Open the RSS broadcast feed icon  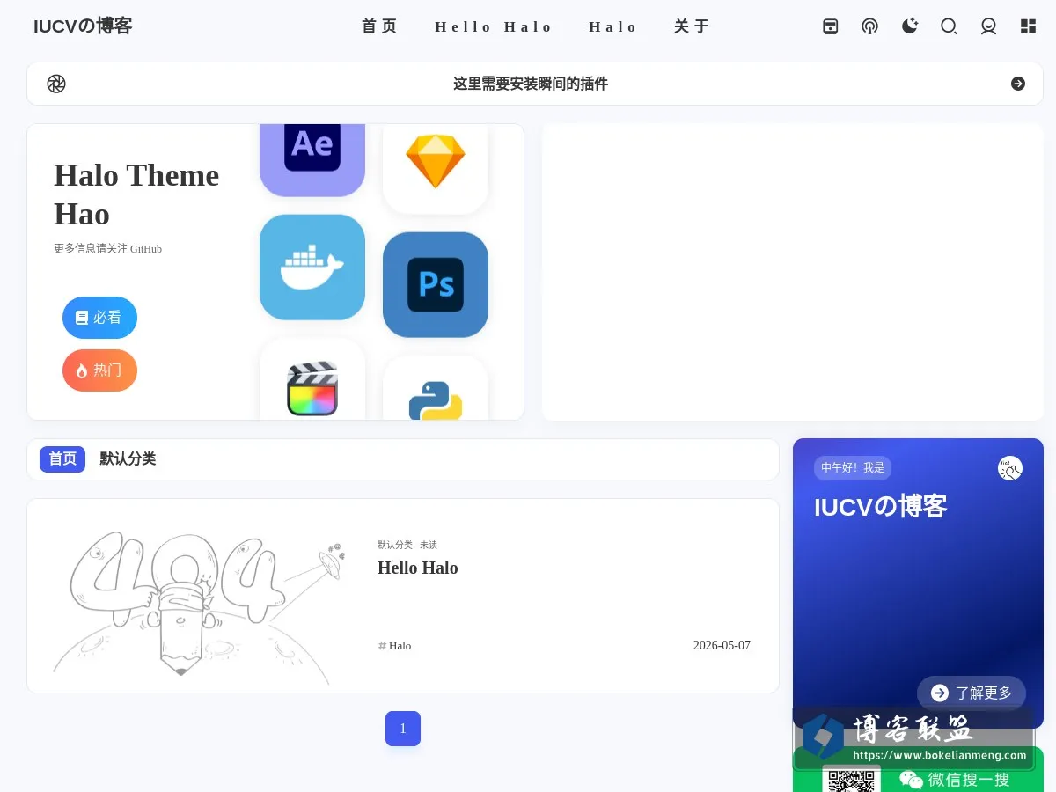[x=869, y=26]
